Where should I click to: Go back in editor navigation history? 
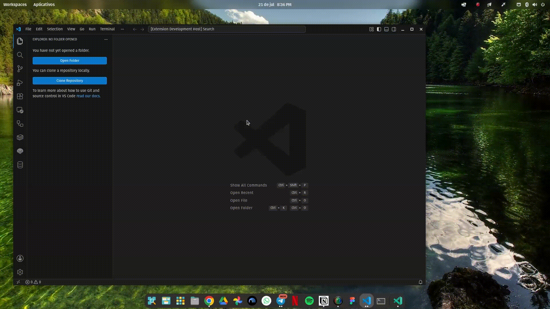pos(135,29)
